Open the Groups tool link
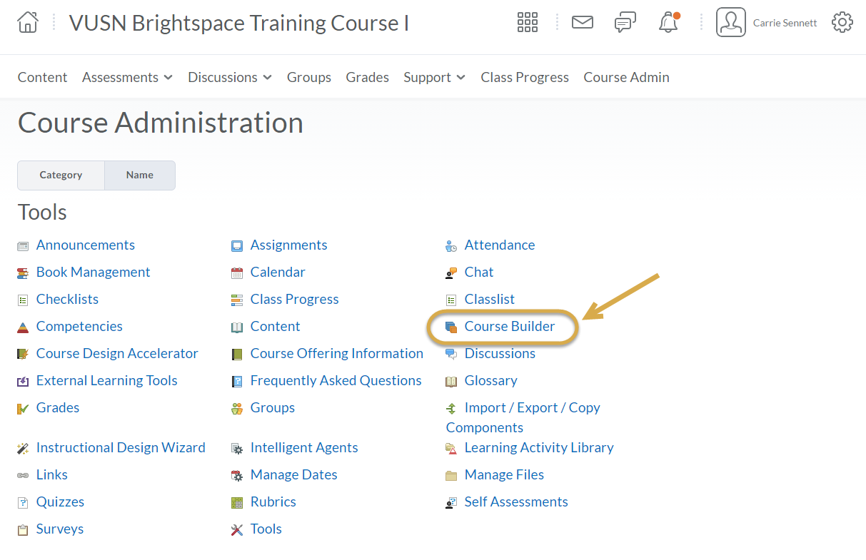The width and height of the screenshot is (866, 560). pos(273,407)
